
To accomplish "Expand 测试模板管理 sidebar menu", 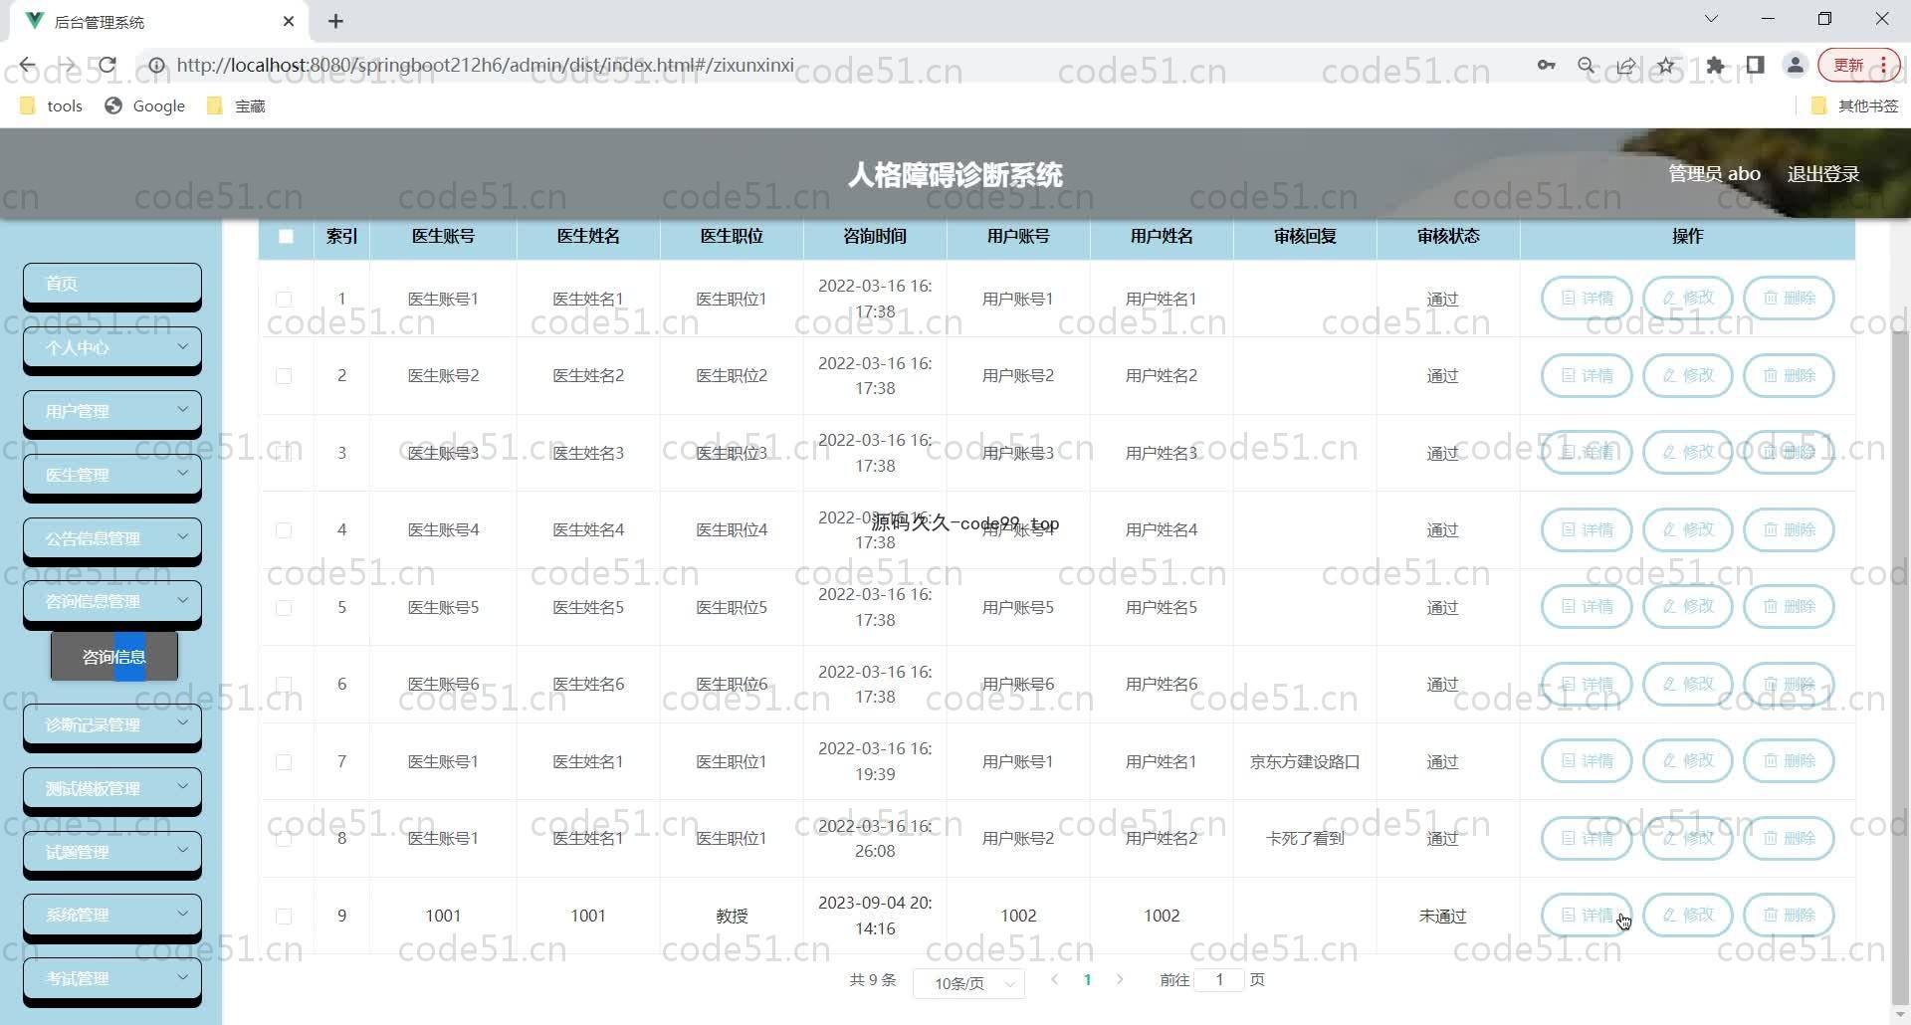I will click(112, 788).
